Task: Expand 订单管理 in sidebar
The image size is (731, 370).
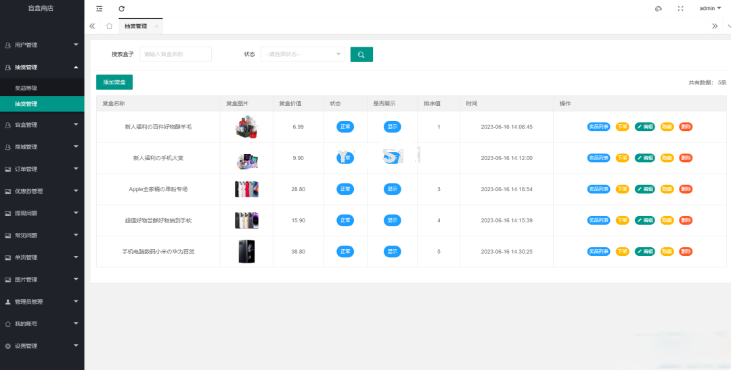Action: (42, 169)
